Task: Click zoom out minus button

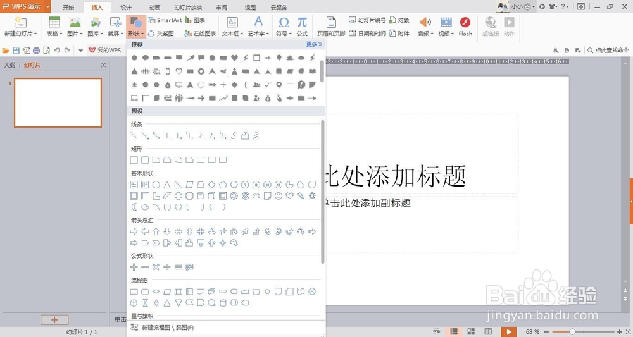Action: (546, 332)
